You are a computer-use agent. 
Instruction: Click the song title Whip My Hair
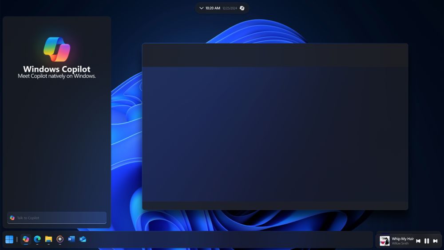click(x=403, y=239)
